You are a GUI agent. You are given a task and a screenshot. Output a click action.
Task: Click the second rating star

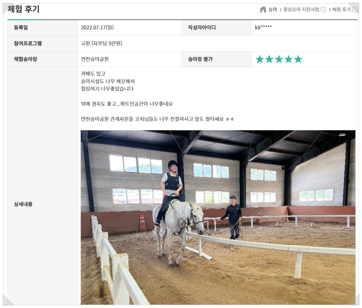point(269,59)
